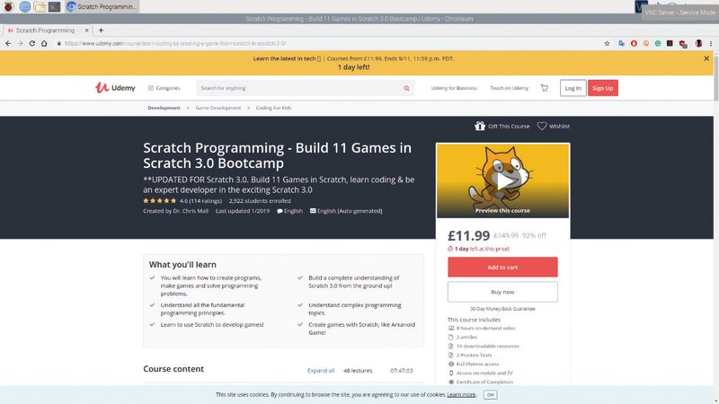This screenshot has height=404, width=719.
Task: Dismiss the yellow promotion banner
Action: (706, 58)
